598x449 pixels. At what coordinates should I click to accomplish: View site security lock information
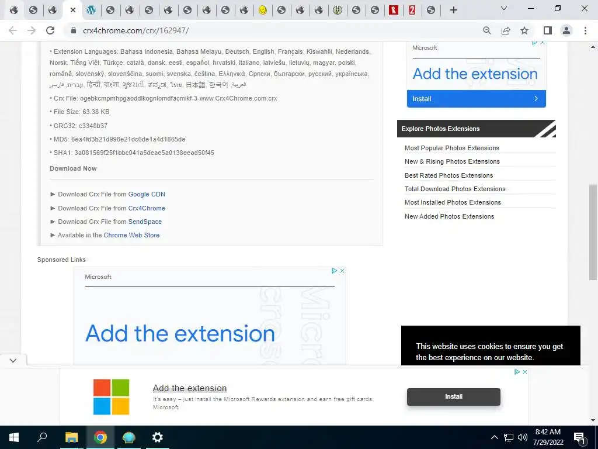point(74,30)
